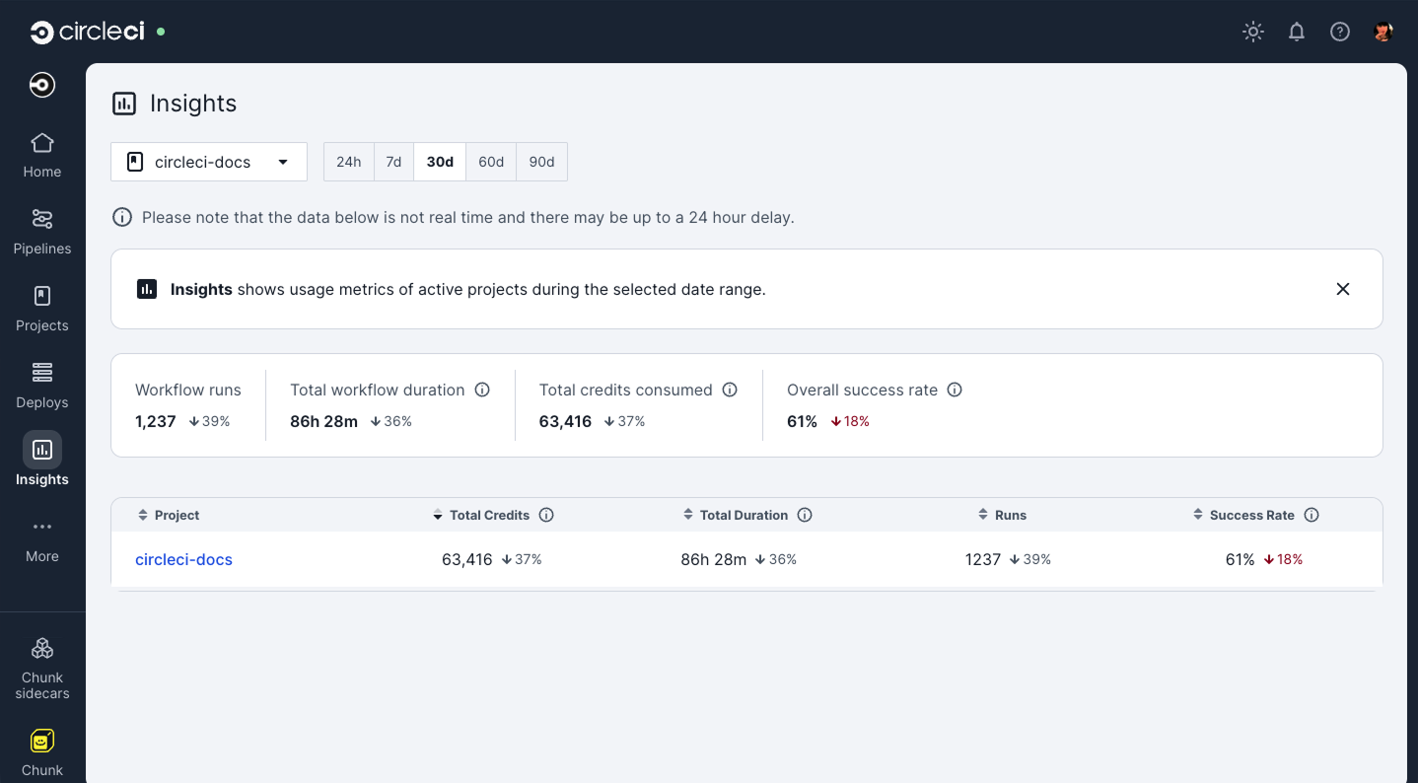Toggle light theme sun icon
The width and height of the screenshot is (1418, 783).
(x=1253, y=32)
